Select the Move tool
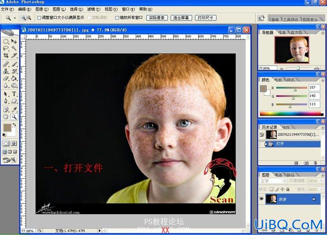 point(14,41)
